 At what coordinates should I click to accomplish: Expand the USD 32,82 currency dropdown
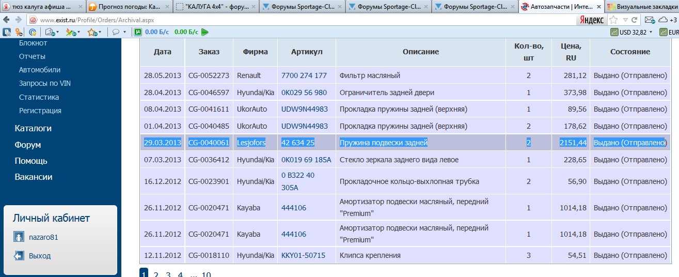651,32
